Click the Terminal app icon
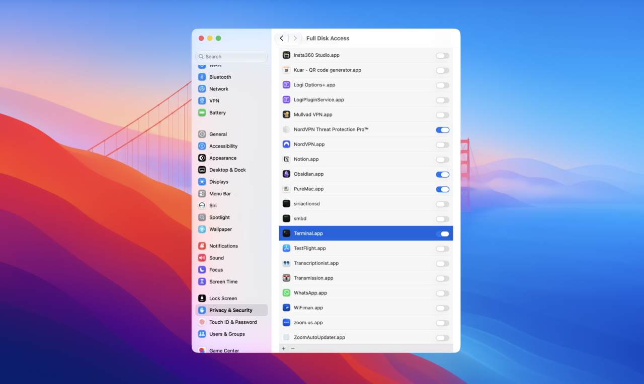The width and height of the screenshot is (644, 384). click(286, 233)
